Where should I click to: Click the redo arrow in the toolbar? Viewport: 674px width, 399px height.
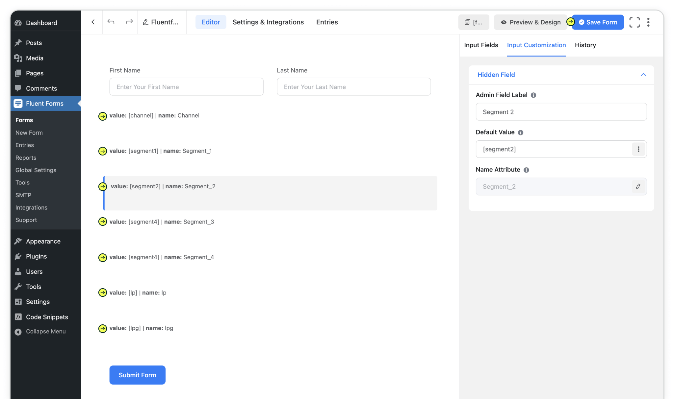(129, 22)
